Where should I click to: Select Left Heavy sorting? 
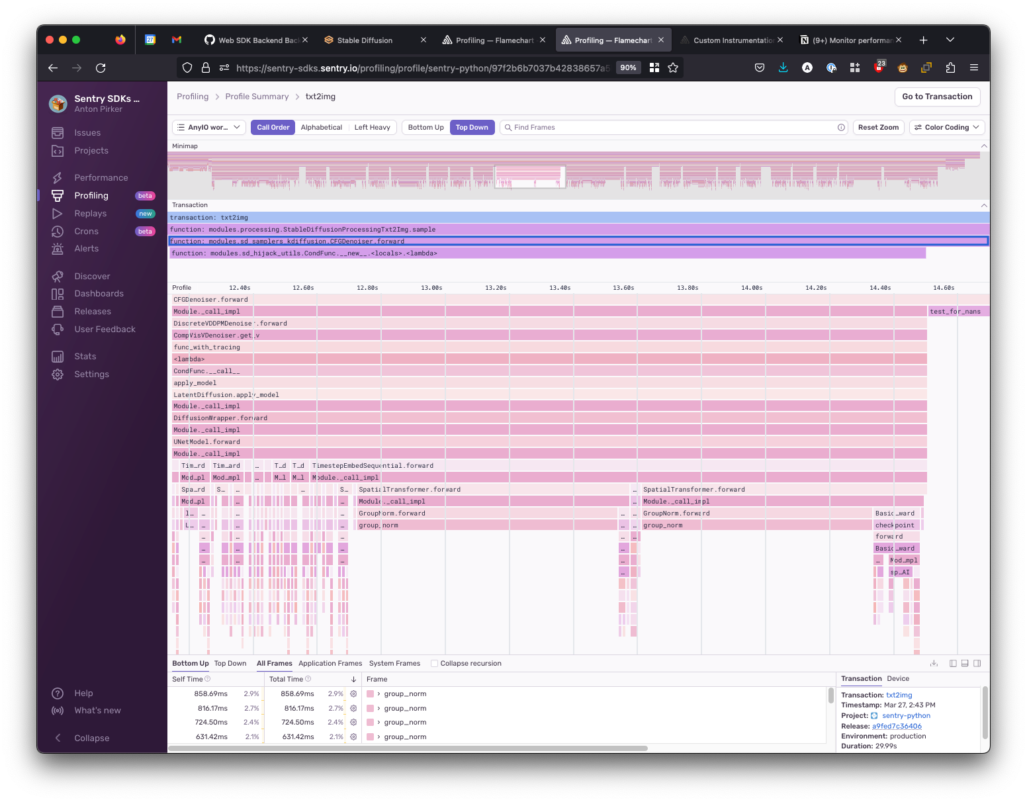coord(372,128)
